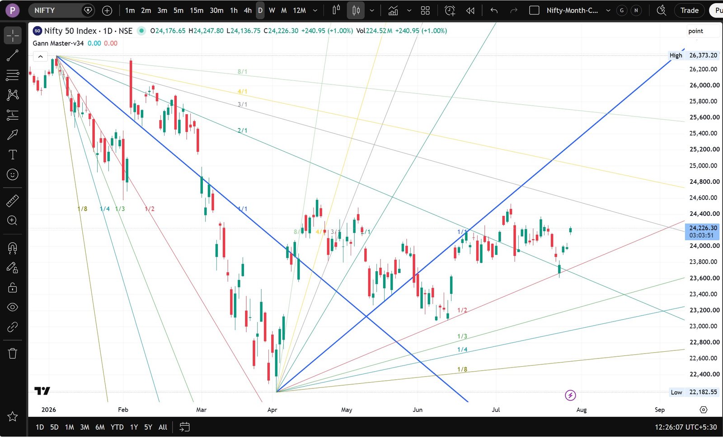Set date range to 3M
The height and width of the screenshot is (438, 723).
[x=85, y=427]
